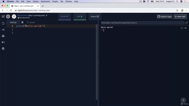Image resolution: width=189 pixels, height=106 pixels.
Task: Close the Repl.it browser tab
Action: 38,6
